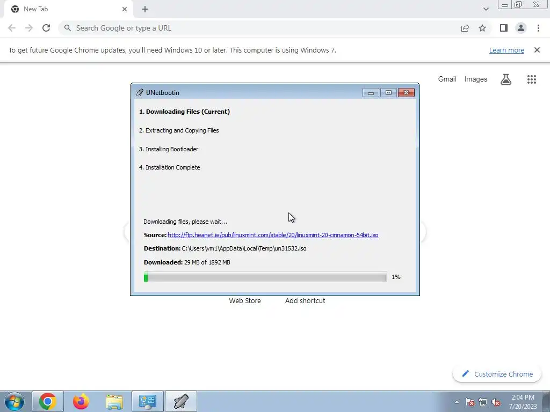Click the destination path un31532.iso text
The height and width of the screenshot is (412, 550).
(x=244, y=248)
